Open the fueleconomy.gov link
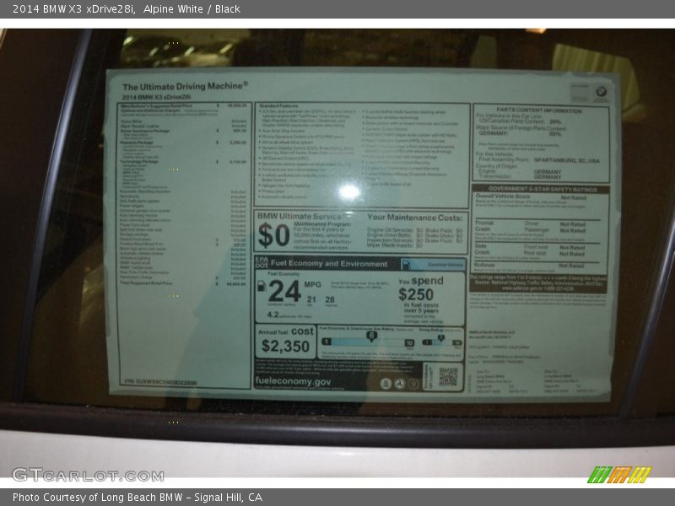 pos(293,381)
